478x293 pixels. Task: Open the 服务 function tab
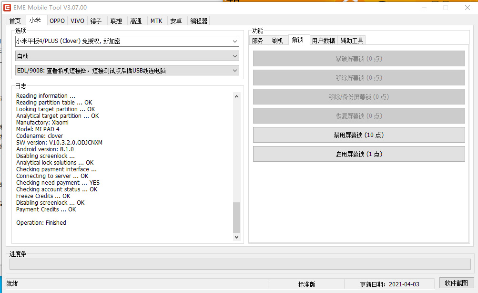coord(258,41)
